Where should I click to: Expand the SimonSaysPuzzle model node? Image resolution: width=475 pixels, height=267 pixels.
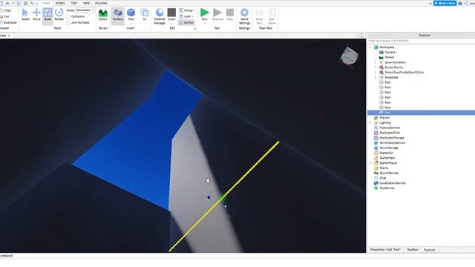[x=376, y=73]
